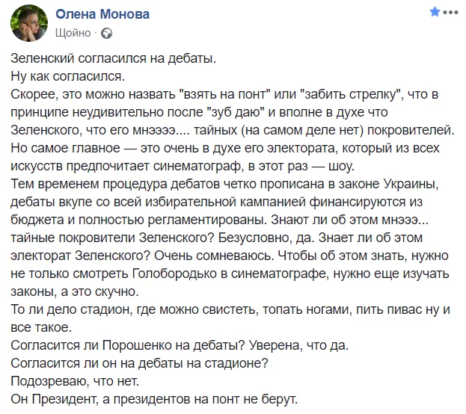The height and width of the screenshot is (414, 466).
Task: Click the line 'Согласится ли он на дебаты на стадионе?'
Action: coord(139,363)
